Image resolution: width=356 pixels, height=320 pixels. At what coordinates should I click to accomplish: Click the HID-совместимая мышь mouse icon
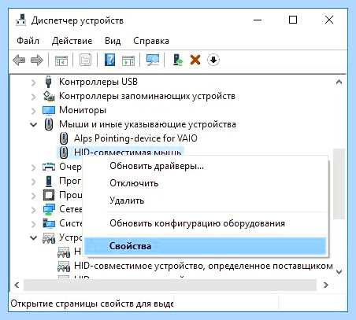64,153
